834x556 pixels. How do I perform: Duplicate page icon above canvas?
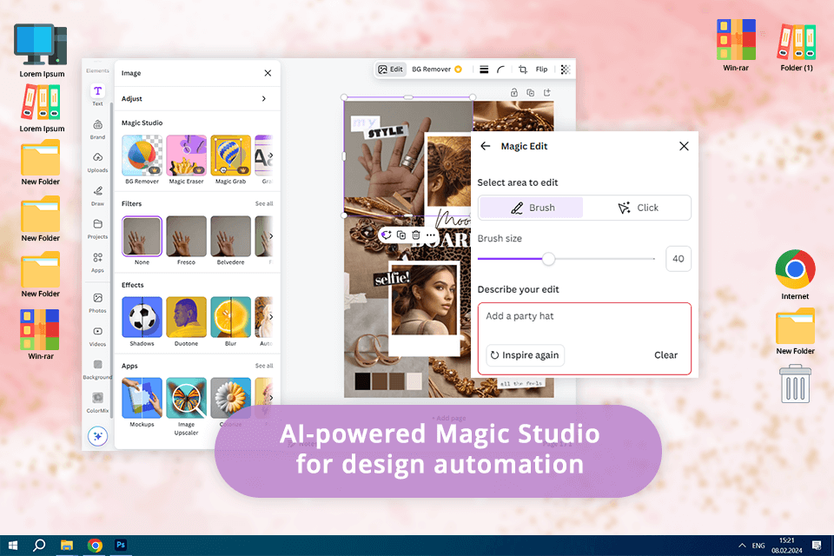tap(530, 93)
